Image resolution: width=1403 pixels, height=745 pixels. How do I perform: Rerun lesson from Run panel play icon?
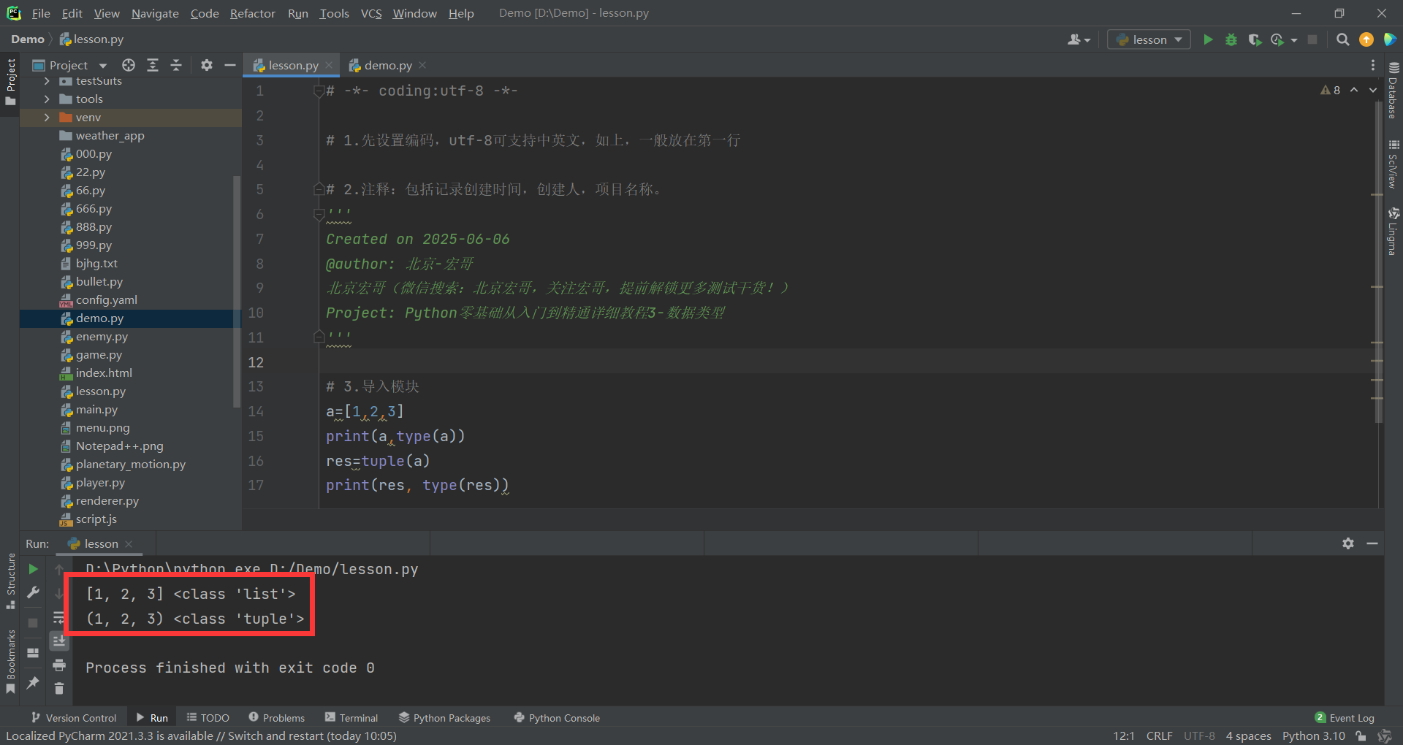pos(33,569)
